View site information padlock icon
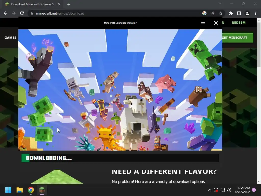261x196 pixels. pos(32,13)
